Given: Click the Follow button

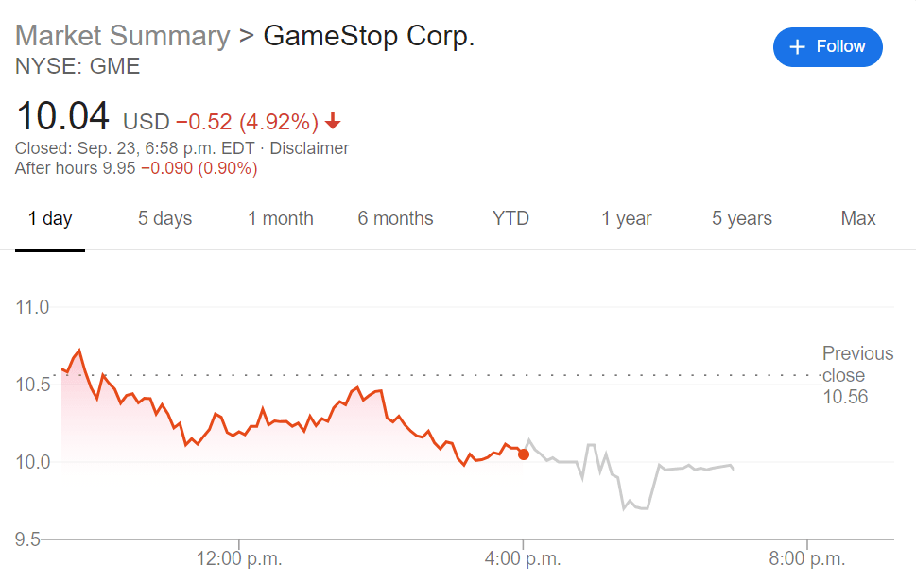Looking at the screenshot, I should (827, 47).
